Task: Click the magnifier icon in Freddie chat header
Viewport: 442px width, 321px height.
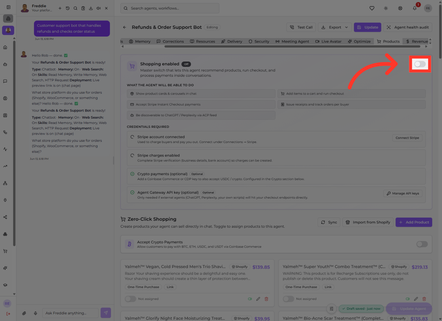Action: point(75,8)
